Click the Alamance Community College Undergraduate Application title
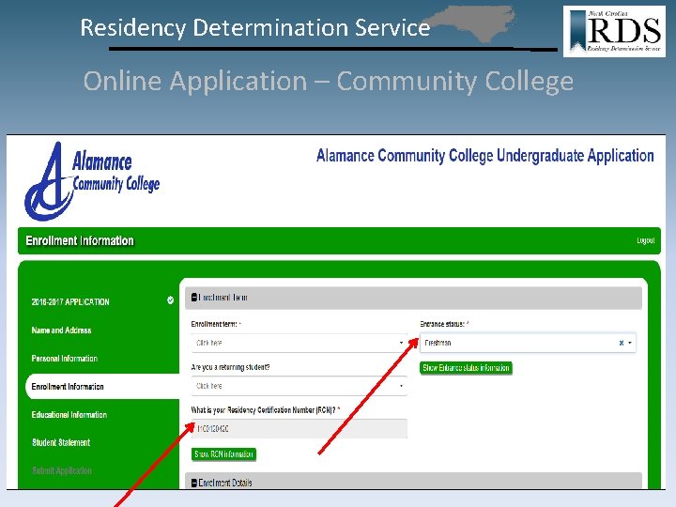Image resolution: width=676 pixels, height=507 pixels. coord(485,156)
